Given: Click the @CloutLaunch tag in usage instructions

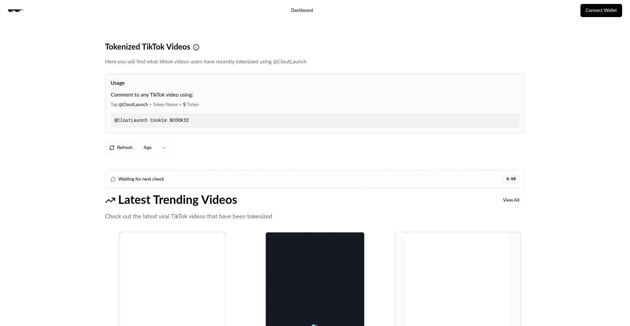Looking at the screenshot, I should point(133,105).
